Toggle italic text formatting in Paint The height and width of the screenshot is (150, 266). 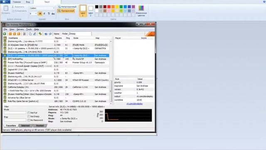point(44,13)
